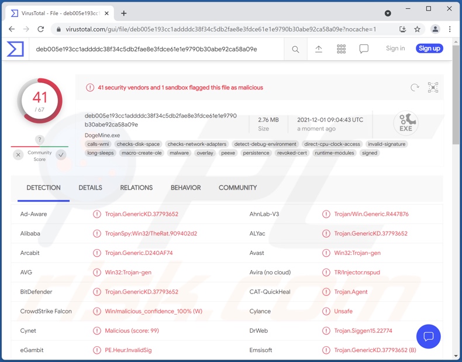Click the alert icon next to Ad-Aware detection
This screenshot has height=362, width=462.
click(x=96, y=214)
